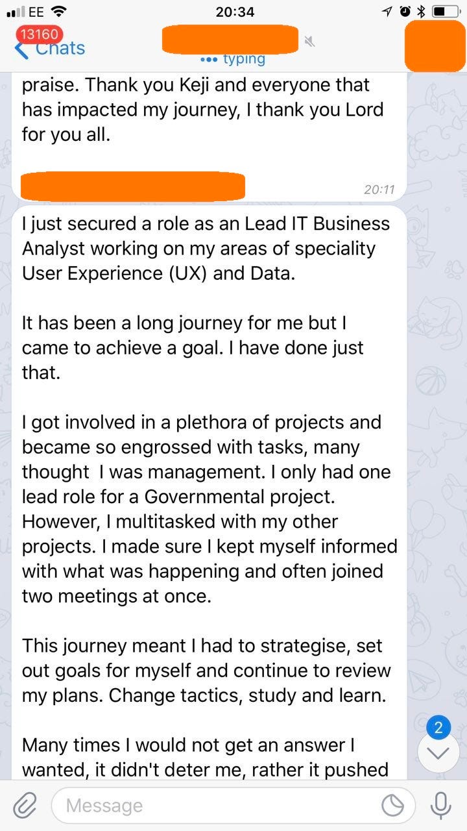Open the paperclip attachment menu
467x831 pixels.
25,806
